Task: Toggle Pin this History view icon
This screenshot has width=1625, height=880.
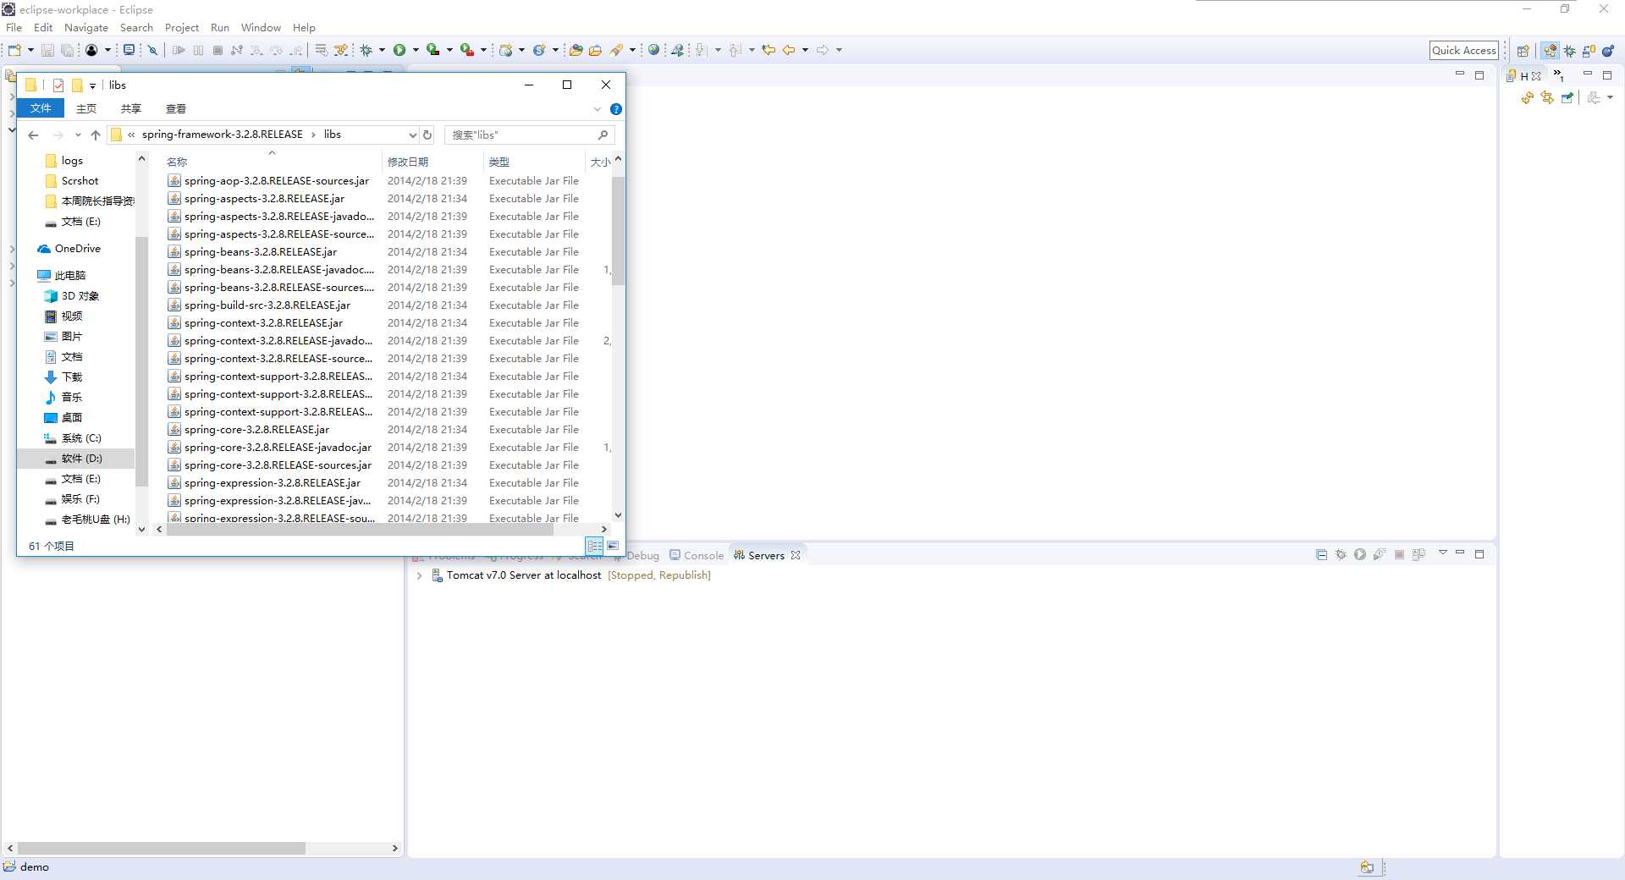Action: click(1567, 98)
